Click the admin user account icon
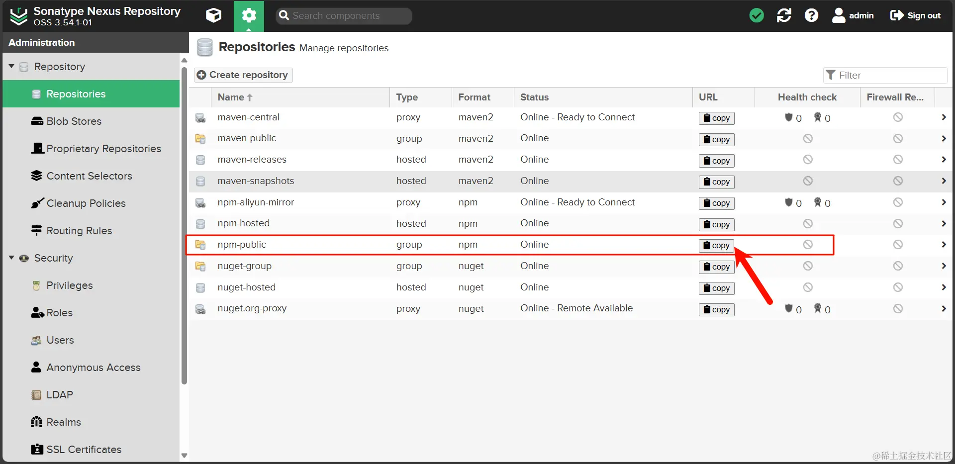 point(839,16)
